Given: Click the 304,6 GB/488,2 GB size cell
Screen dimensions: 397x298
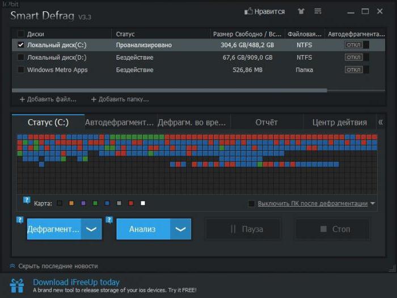Looking at the screenshot, I should click(x=247, y=45).
